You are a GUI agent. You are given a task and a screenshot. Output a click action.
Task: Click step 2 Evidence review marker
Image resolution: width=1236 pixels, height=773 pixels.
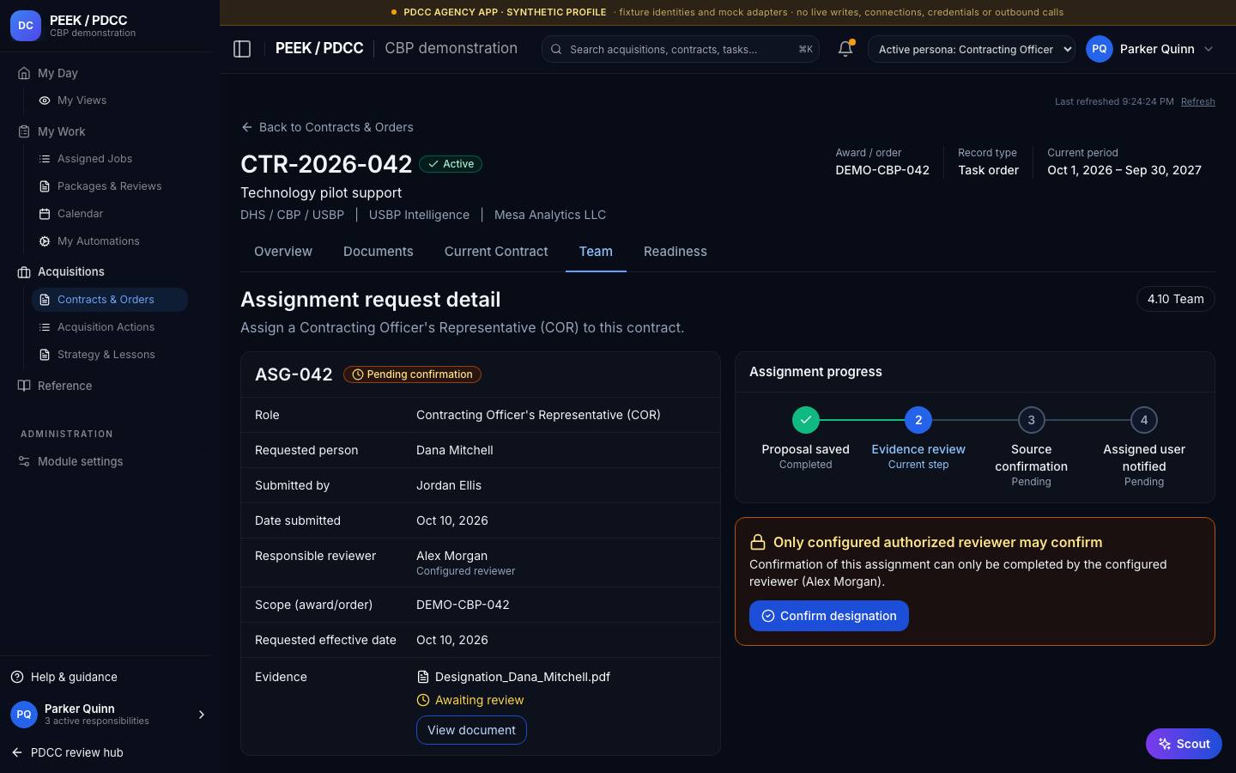(918, 420)
